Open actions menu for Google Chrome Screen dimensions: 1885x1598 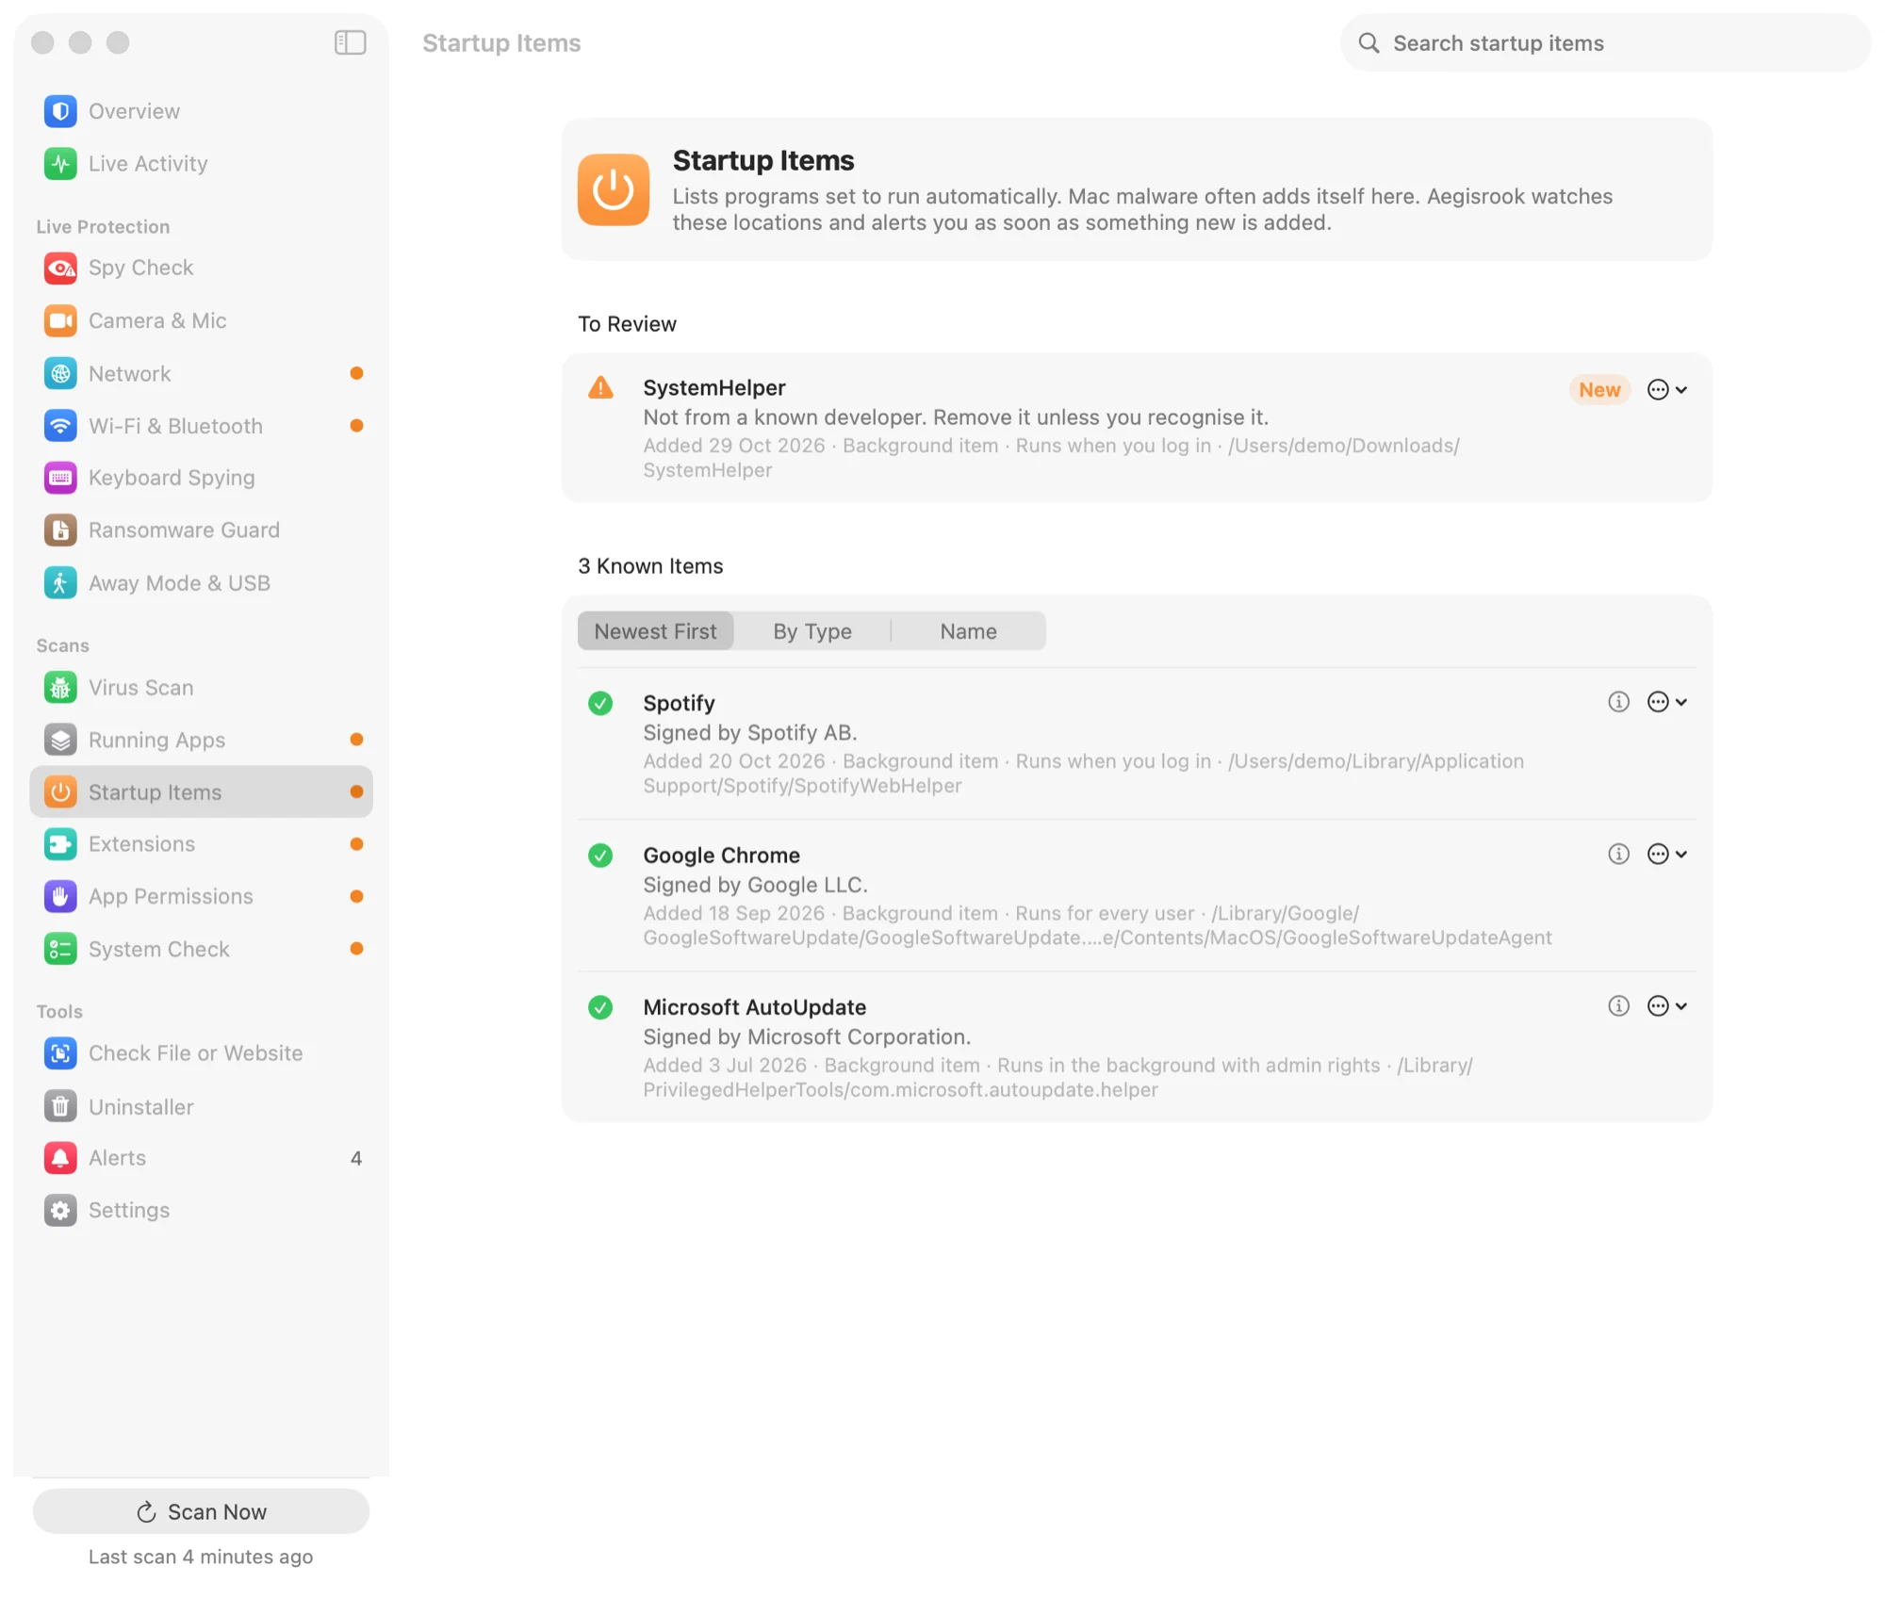(1666, 855)
